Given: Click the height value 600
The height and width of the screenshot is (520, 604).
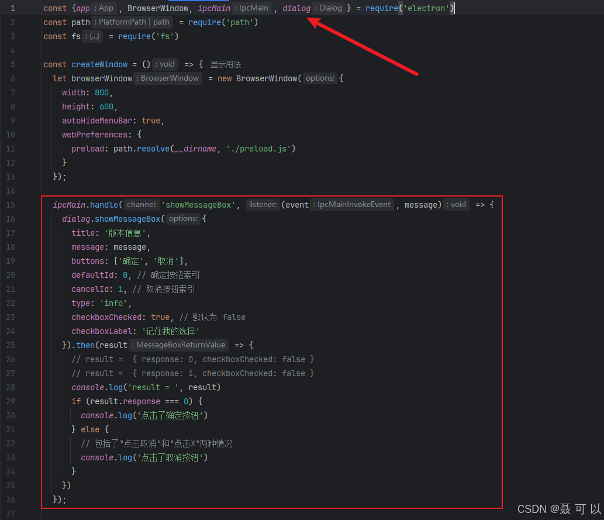Looking at the screenshot, I should click(x=106, y=106).
